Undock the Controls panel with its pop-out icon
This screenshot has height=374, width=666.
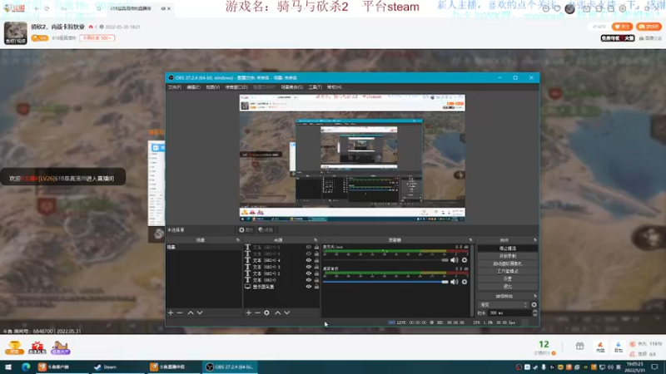coord(534,240)
